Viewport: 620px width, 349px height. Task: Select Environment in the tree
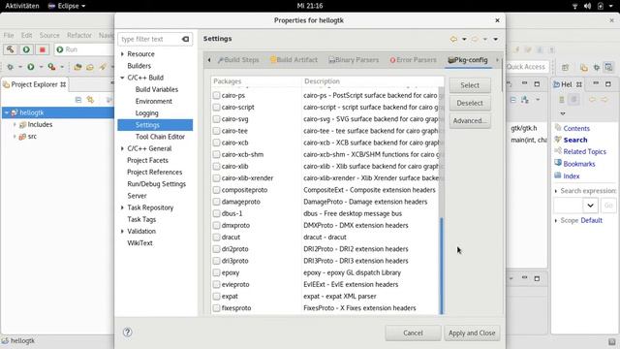click(x=153, y=101)
